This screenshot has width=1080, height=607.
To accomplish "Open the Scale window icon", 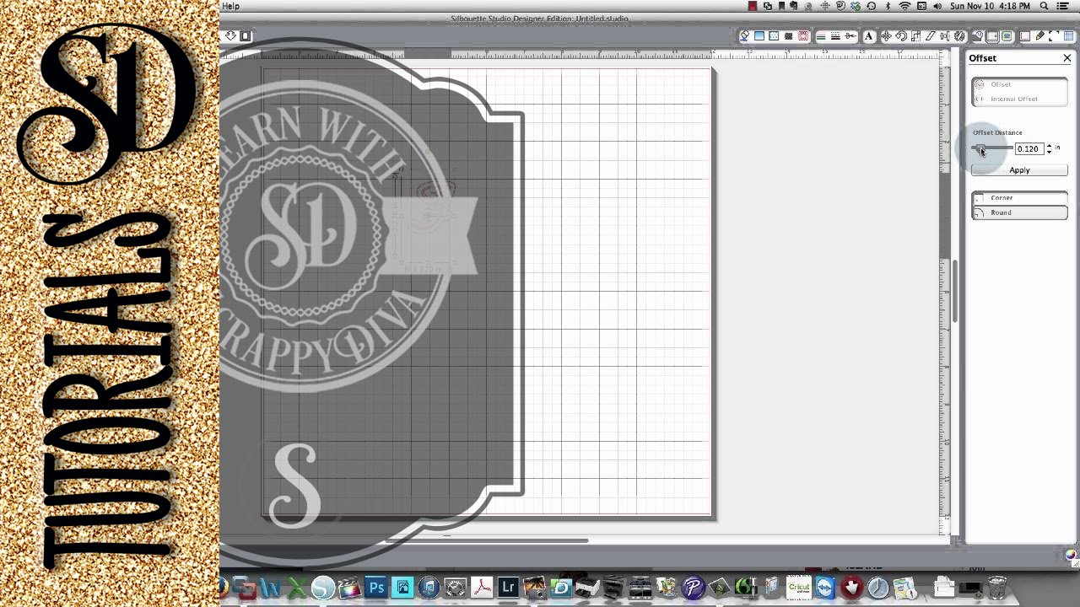I will click(915, 36).
